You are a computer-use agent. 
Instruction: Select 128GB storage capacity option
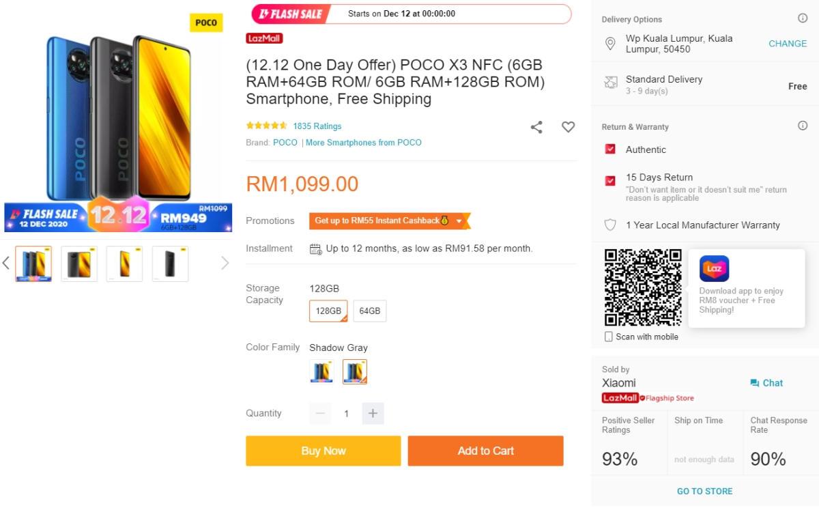[x=328, y=311]
